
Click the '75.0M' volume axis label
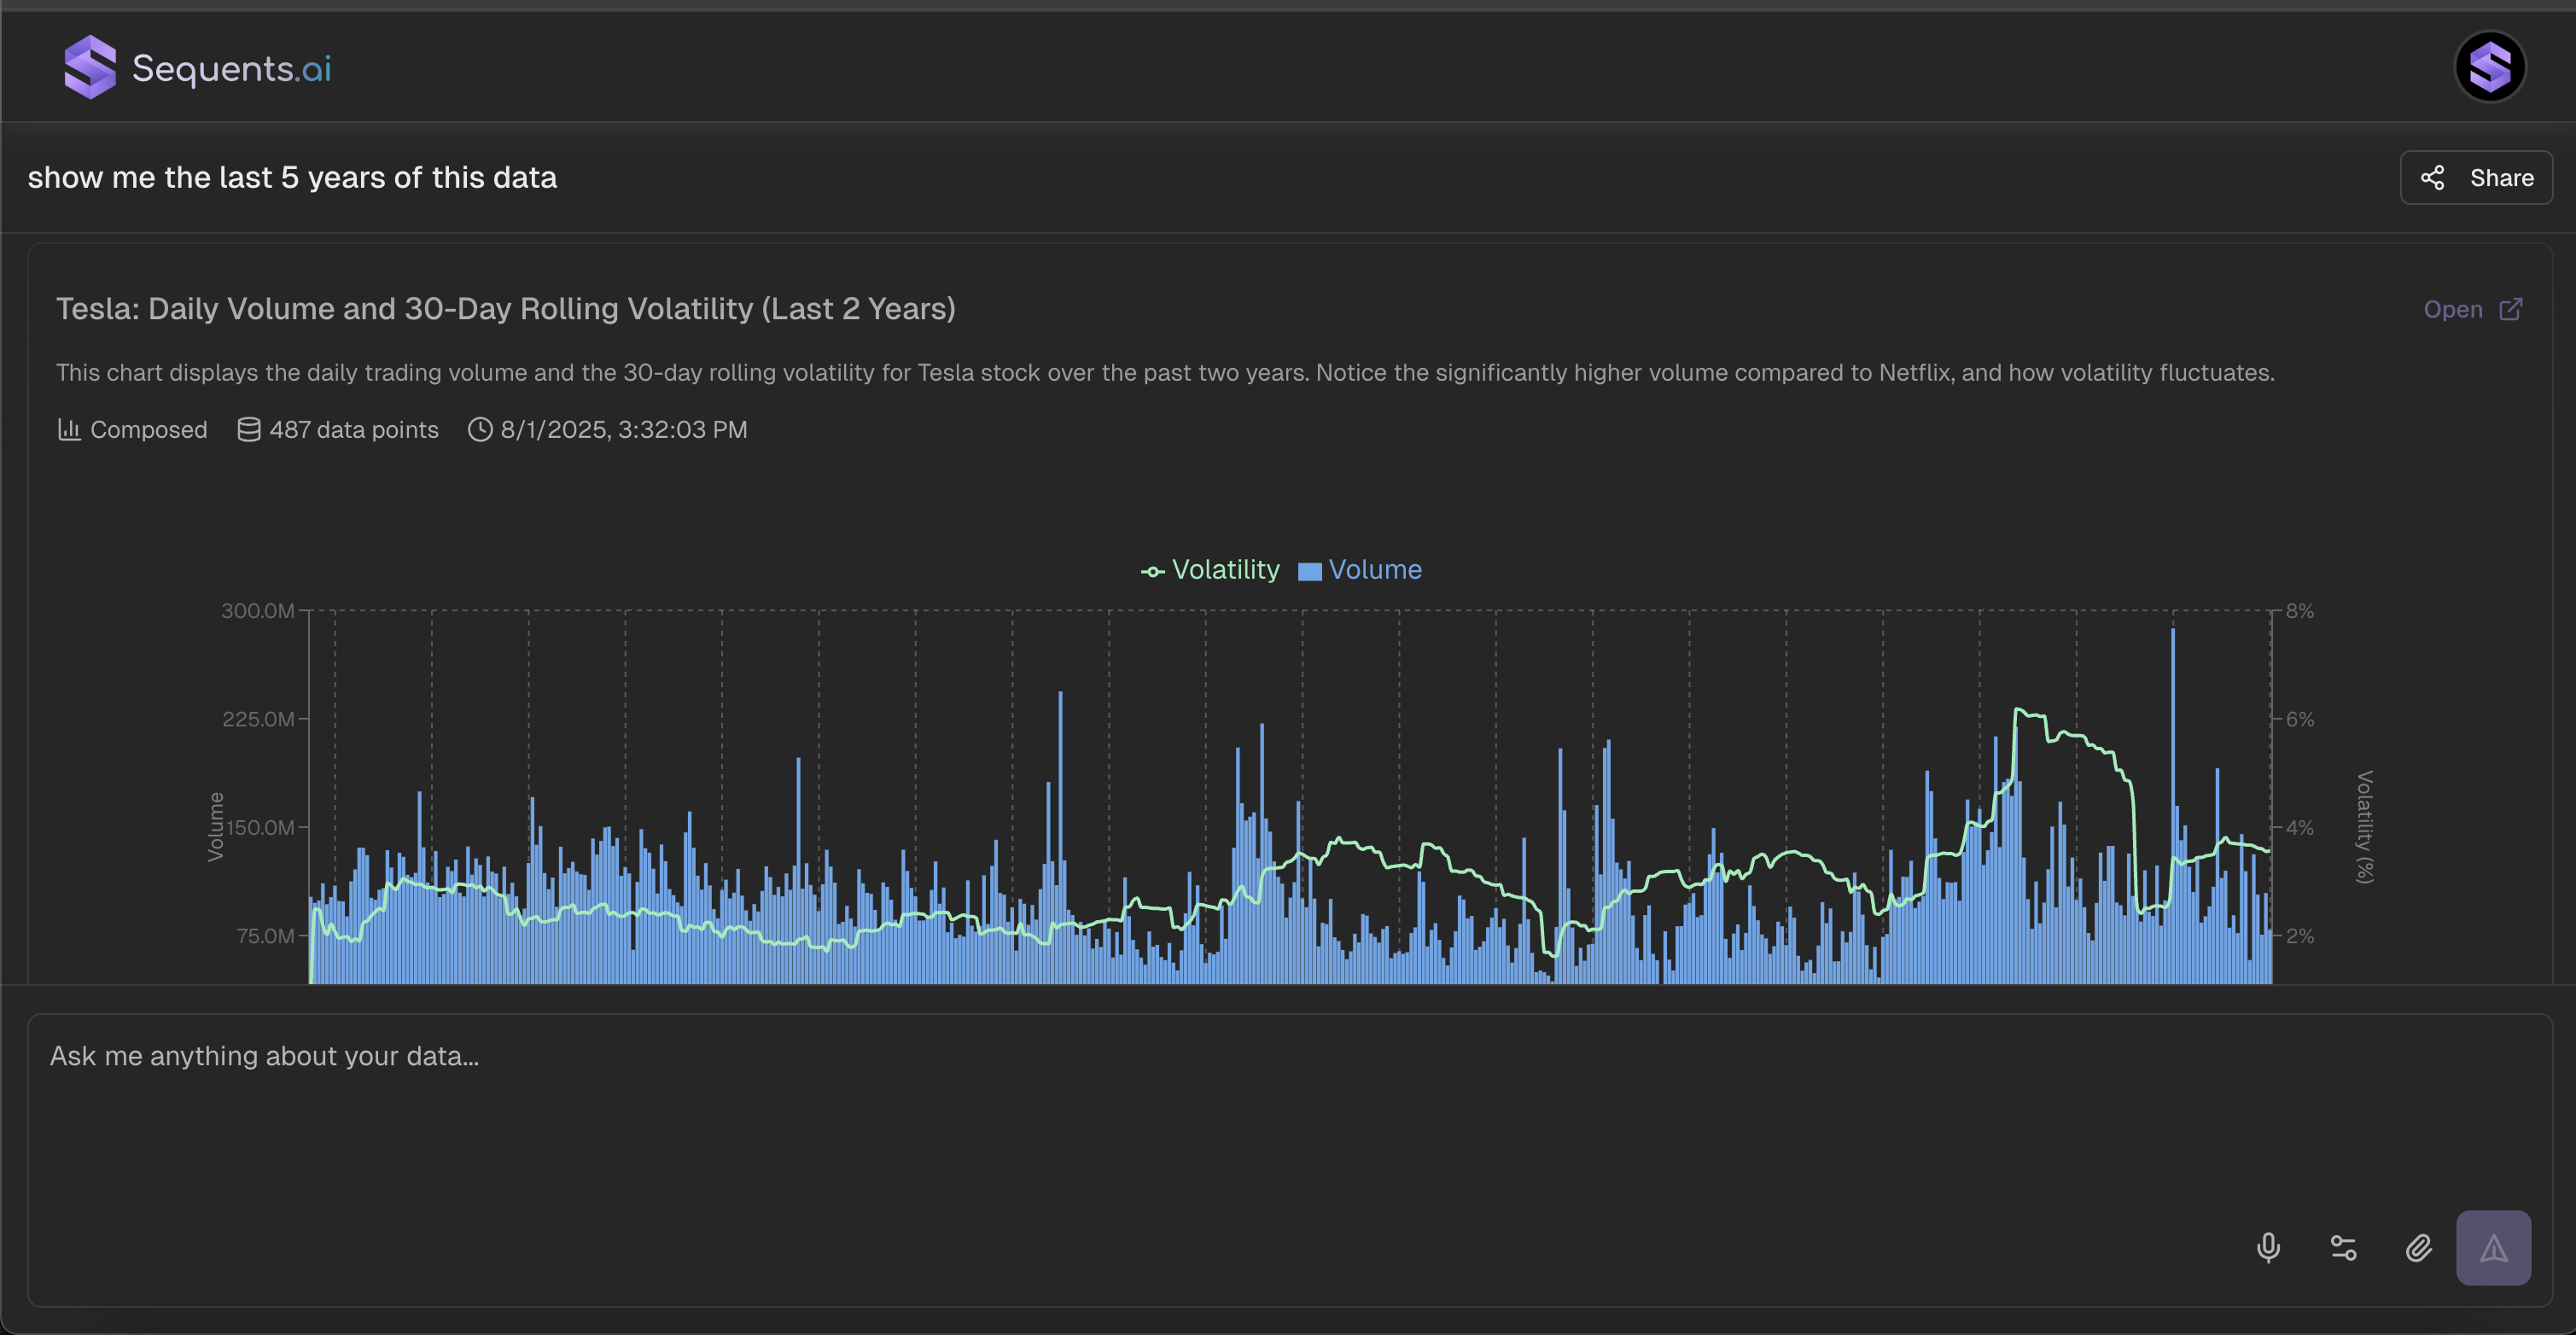(x=265, y=936)
